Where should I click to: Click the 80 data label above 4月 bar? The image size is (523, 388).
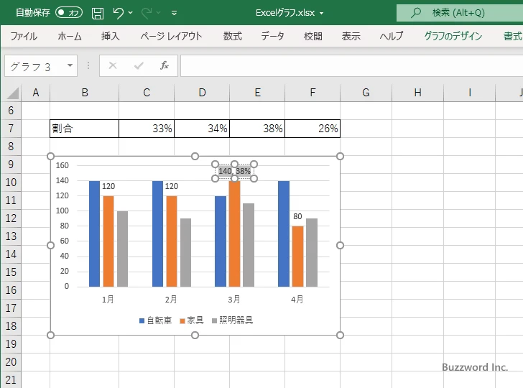297,216
